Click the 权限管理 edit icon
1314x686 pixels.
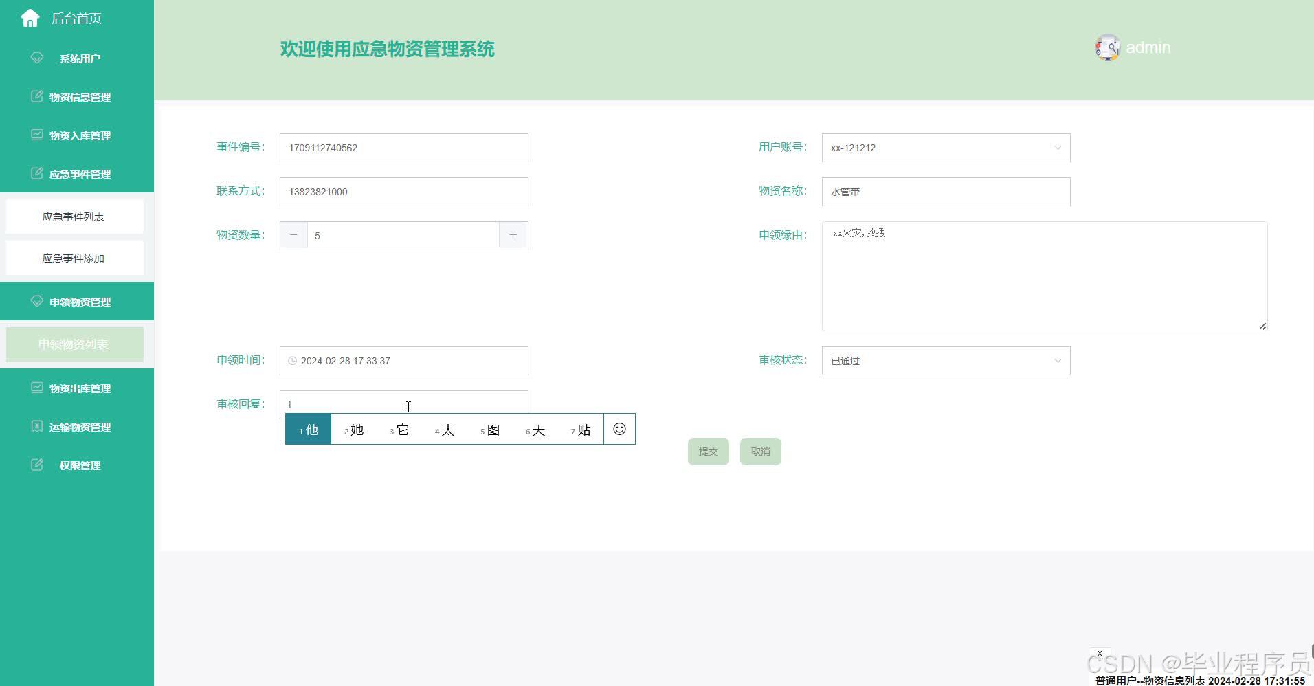coord(36,465)
